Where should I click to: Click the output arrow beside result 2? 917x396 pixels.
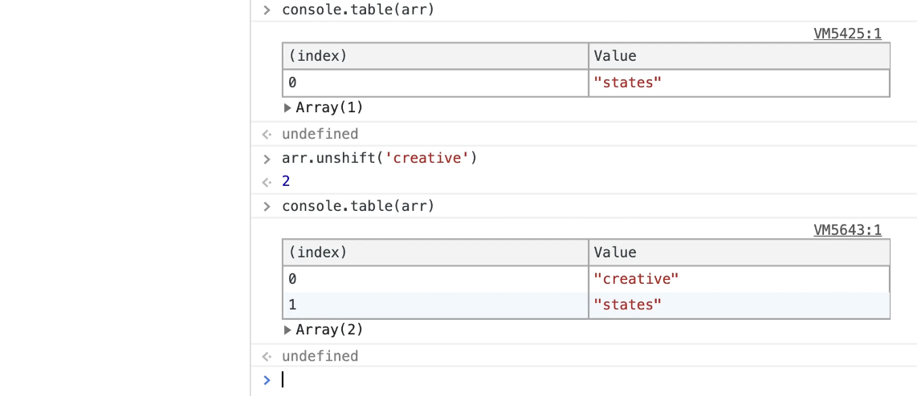[267, 182]
